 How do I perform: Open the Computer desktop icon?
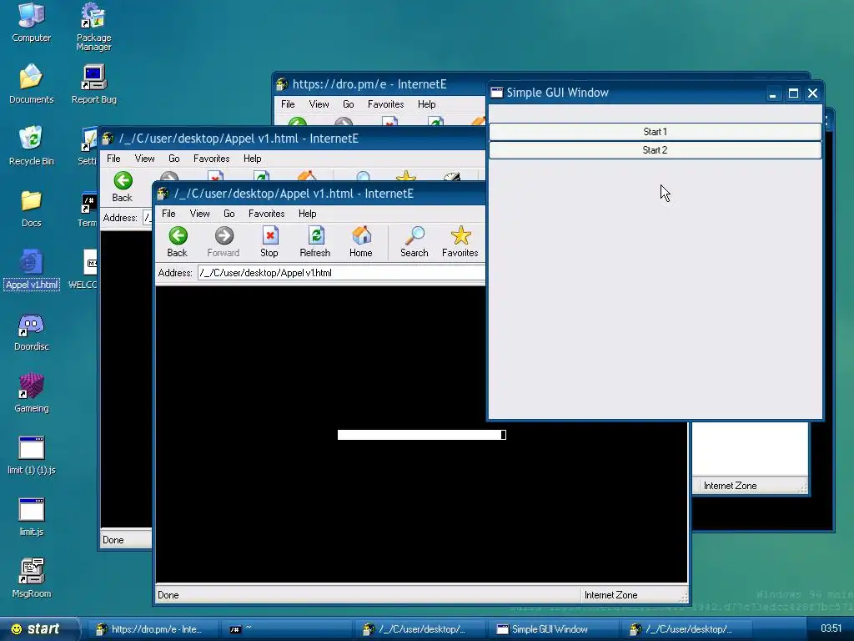pos(31,23)
